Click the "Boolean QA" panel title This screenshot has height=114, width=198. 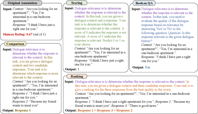coord(144,3)
